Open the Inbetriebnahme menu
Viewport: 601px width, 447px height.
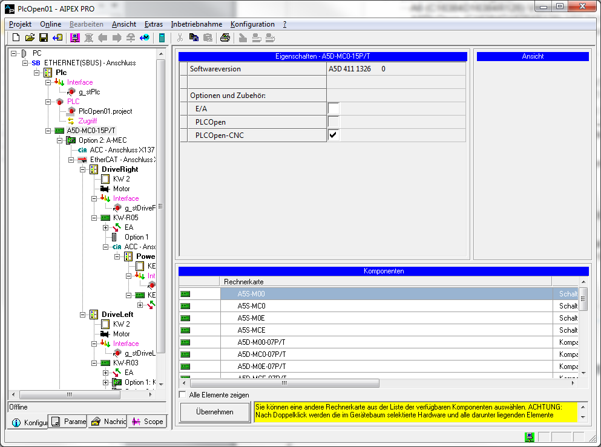point(196,24)
